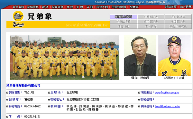Open the 球員點將錄 tab
Viewport: 193px width, 119px height.
[124, 22]
